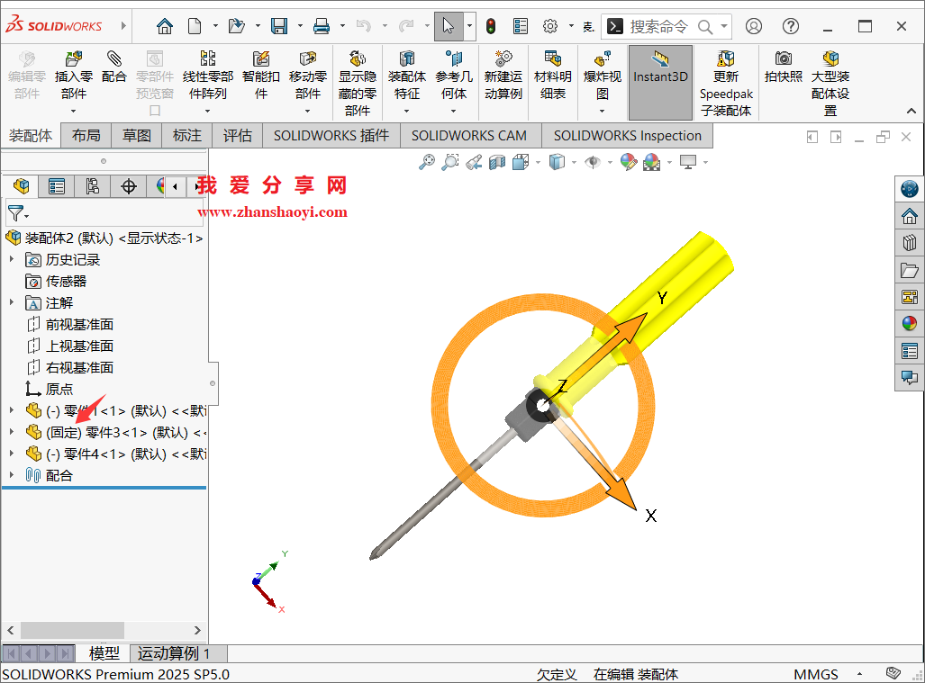925x683 pixels.
Task: Print using the printer icon
Action: pos(322,26)
